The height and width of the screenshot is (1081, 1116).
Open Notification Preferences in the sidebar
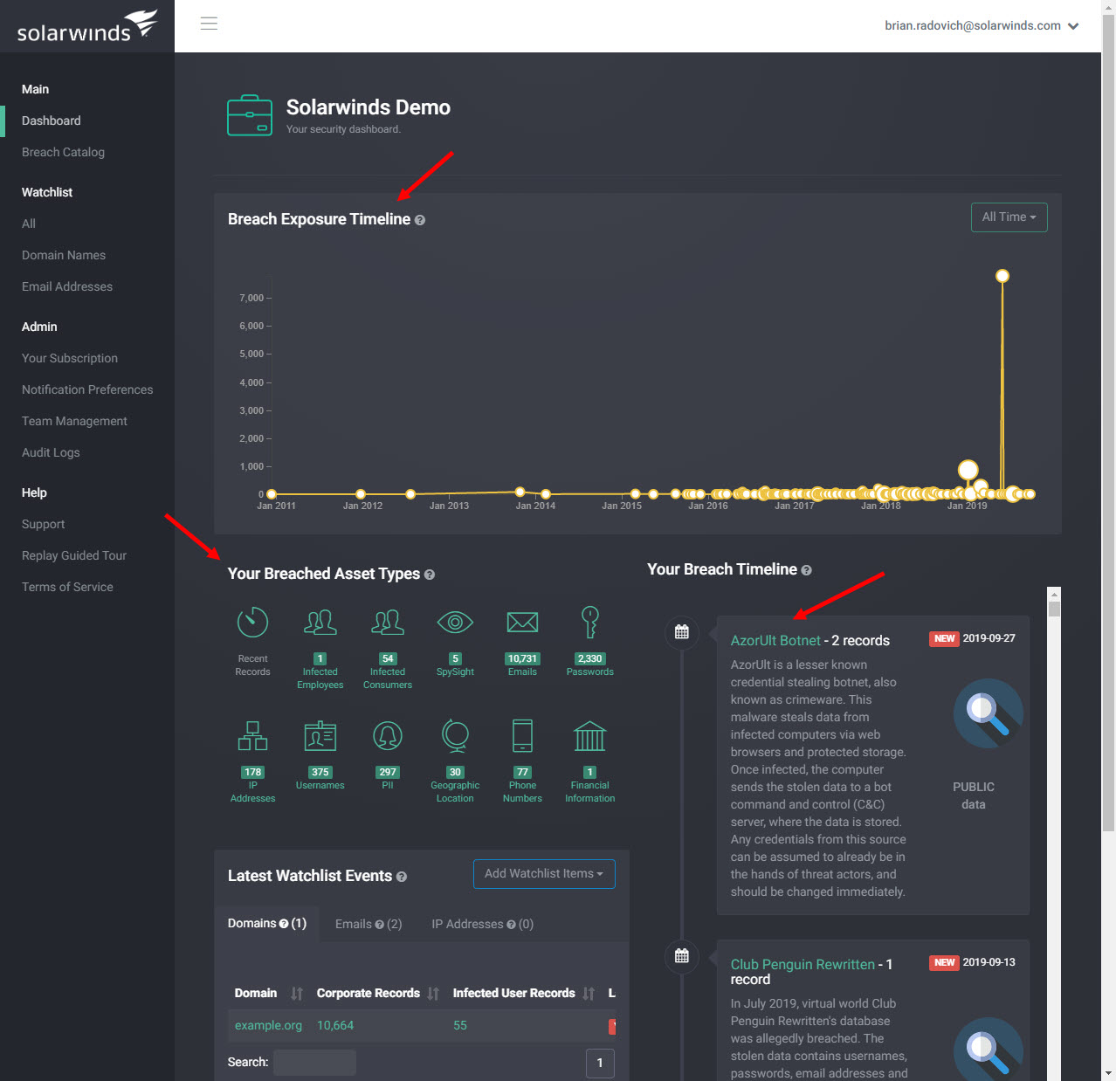[x=87, y=389]
